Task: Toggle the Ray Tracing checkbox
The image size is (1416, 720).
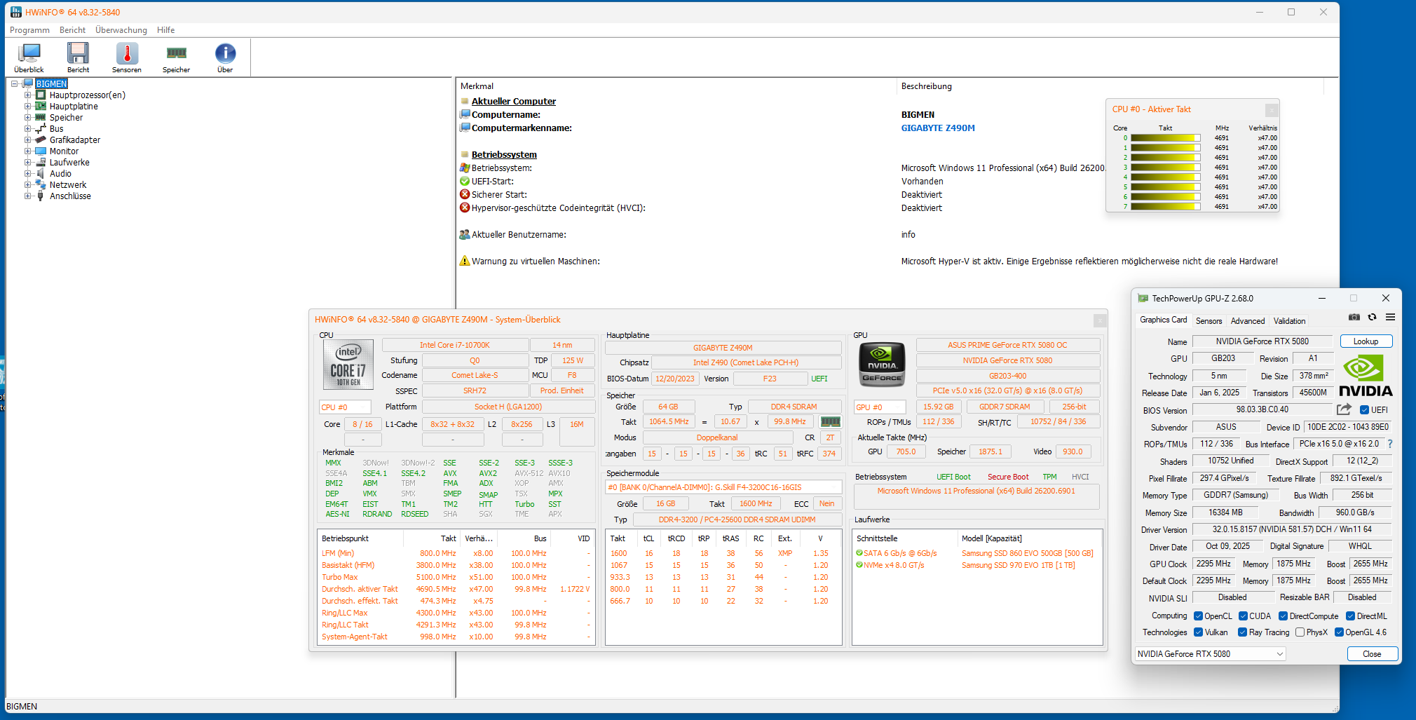Action: pyautogui.click(x=1243, y=632)
